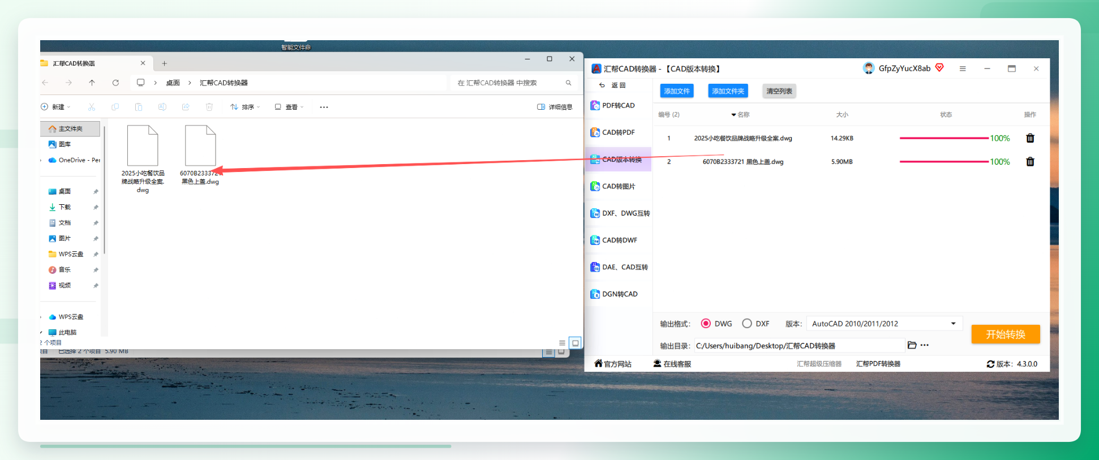Open the AutoCAD 2010/2011/2012 version dropdown
Viewport: 1099px width, 460px height.
(884, 324)
